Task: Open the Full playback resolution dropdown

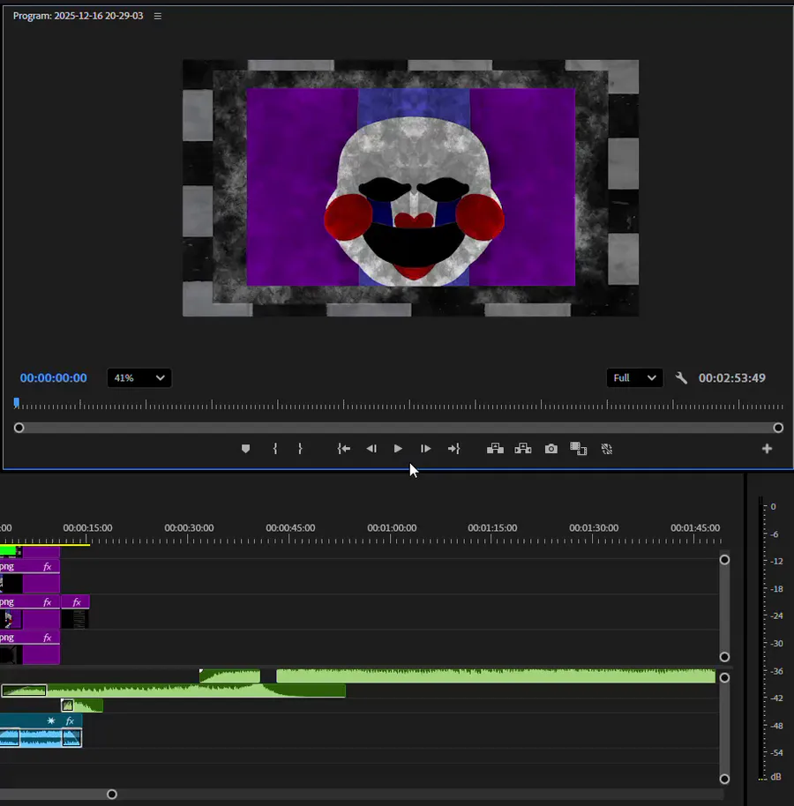Action: click(634, 377)
